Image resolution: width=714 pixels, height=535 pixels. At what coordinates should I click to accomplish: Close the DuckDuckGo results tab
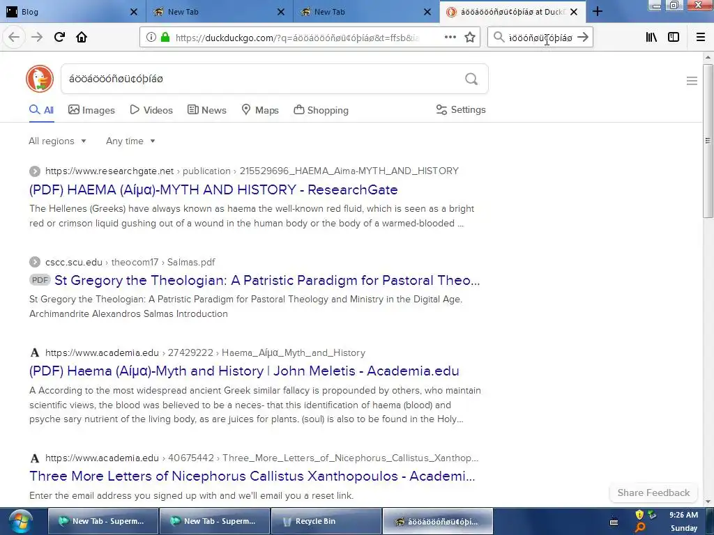(574, 13)
